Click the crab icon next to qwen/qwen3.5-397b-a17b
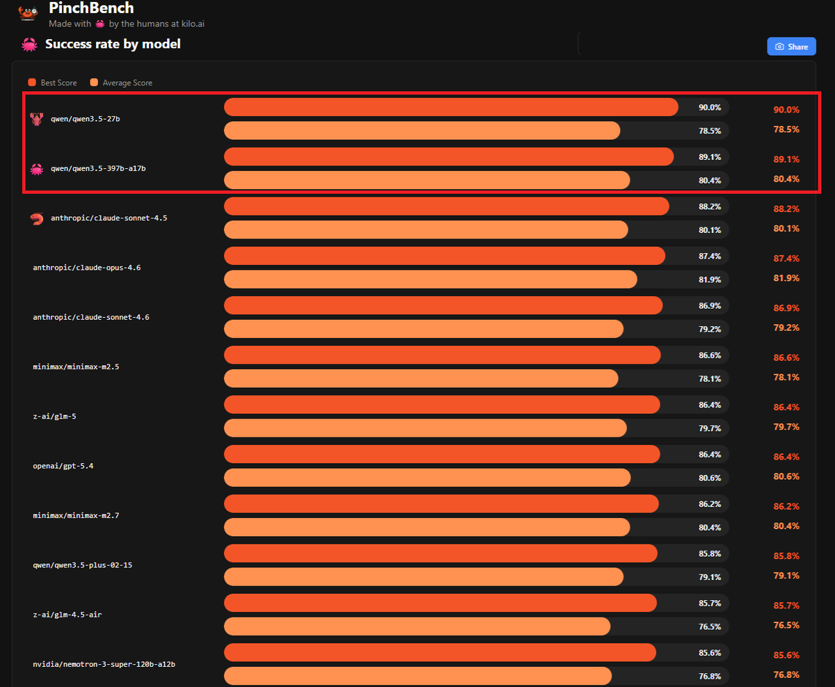835x687 pixels. 36,168
